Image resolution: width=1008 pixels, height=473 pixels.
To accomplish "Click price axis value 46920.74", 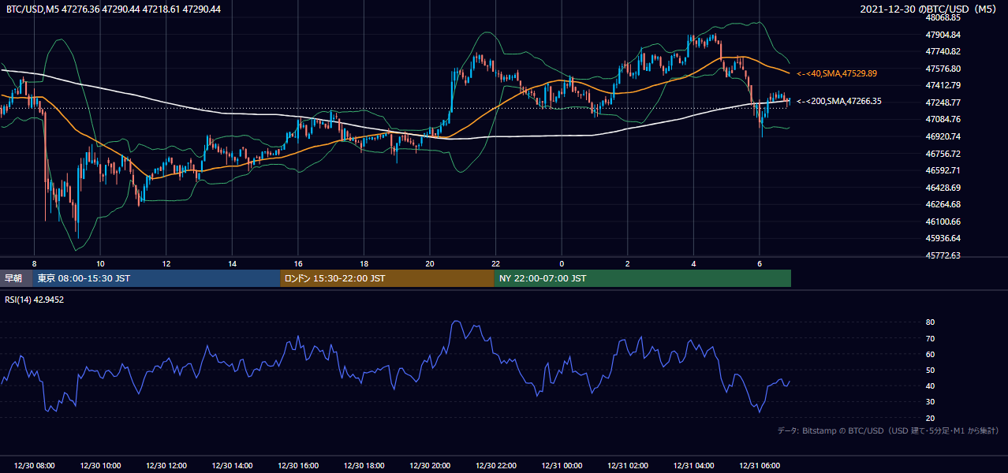I will click(x=943, y=136).
